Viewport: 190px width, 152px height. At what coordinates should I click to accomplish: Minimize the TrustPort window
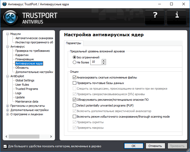click(x=160, y=4)
